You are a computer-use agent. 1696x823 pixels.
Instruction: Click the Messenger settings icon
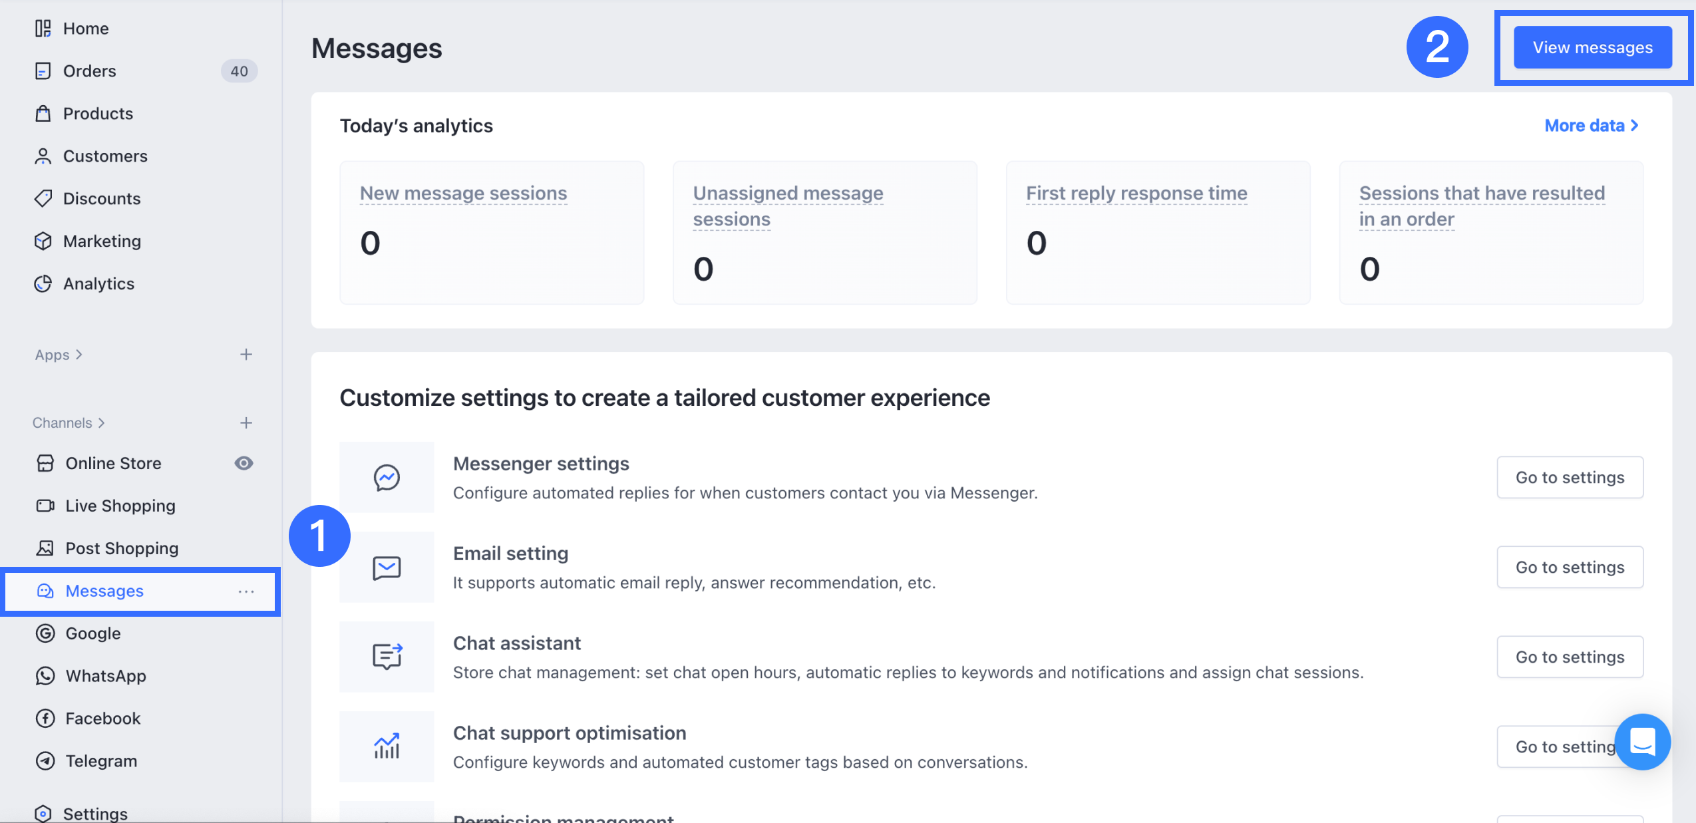[x=387, y=477]
